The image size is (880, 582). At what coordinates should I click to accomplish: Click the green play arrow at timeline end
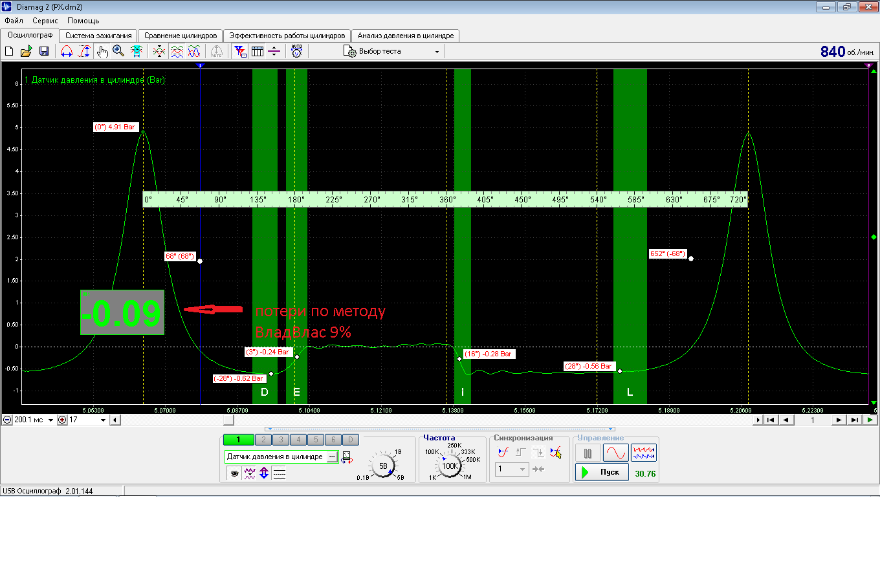(870, 420)
